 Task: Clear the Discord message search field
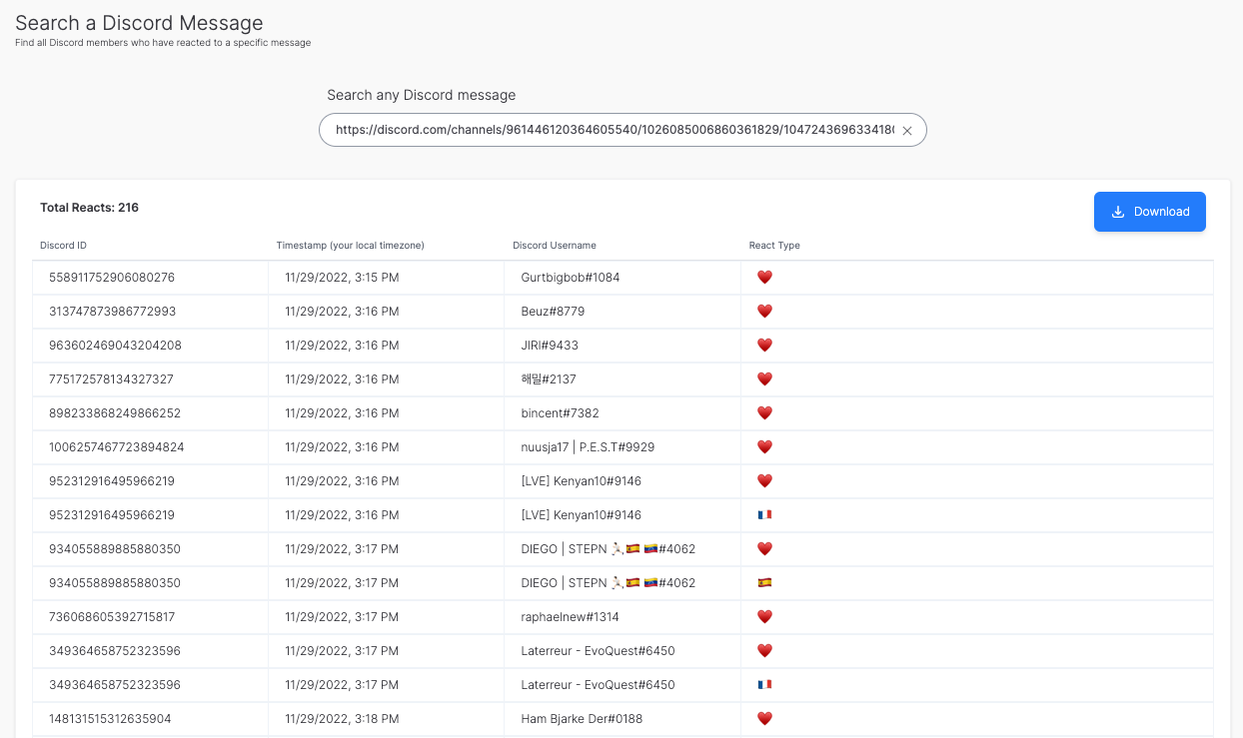coord(907,131)
